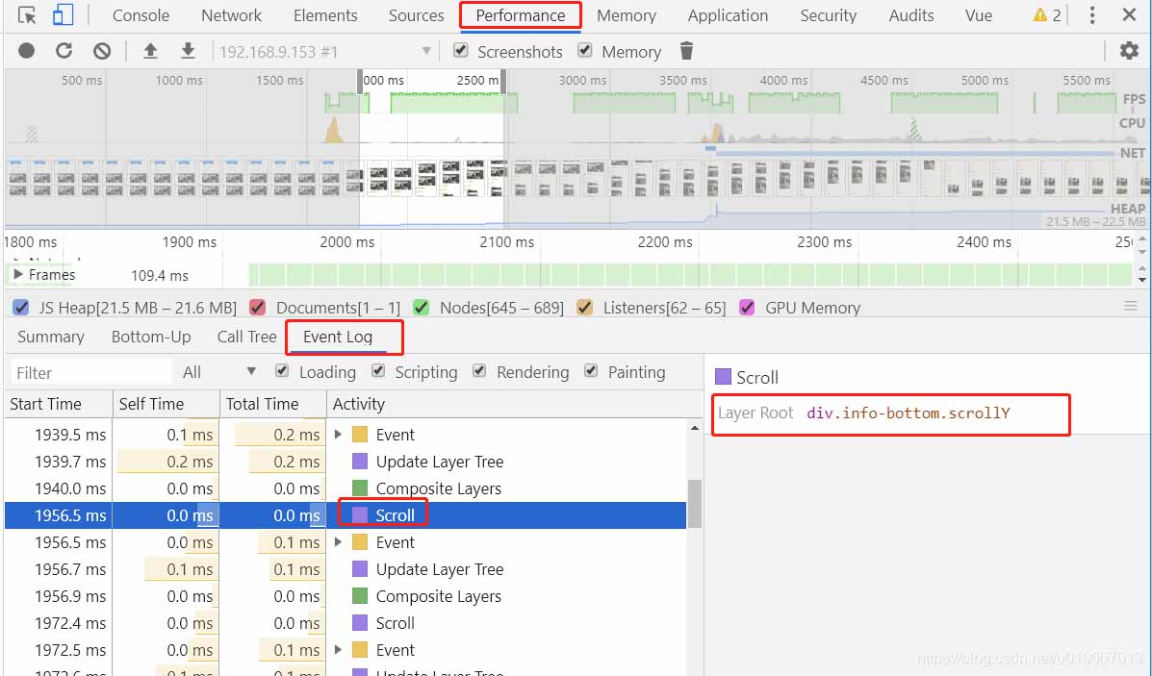Toggle the Nodes counter checkbox
The height and width of the screenshot is (676, 1152).
[x=421, y=308]
